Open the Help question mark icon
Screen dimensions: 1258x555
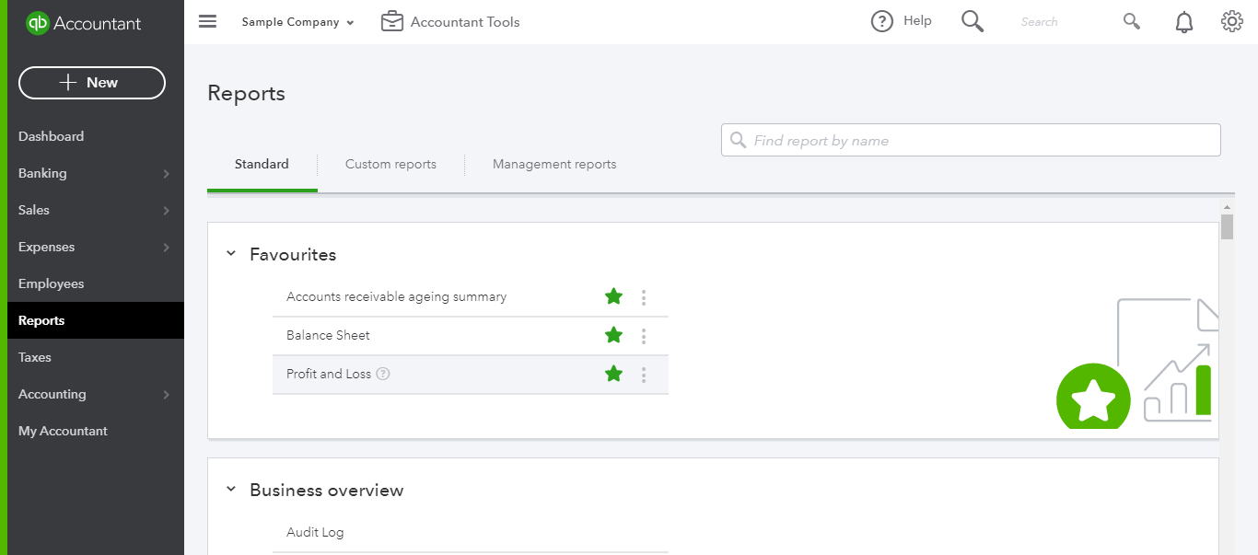[882, 21]
